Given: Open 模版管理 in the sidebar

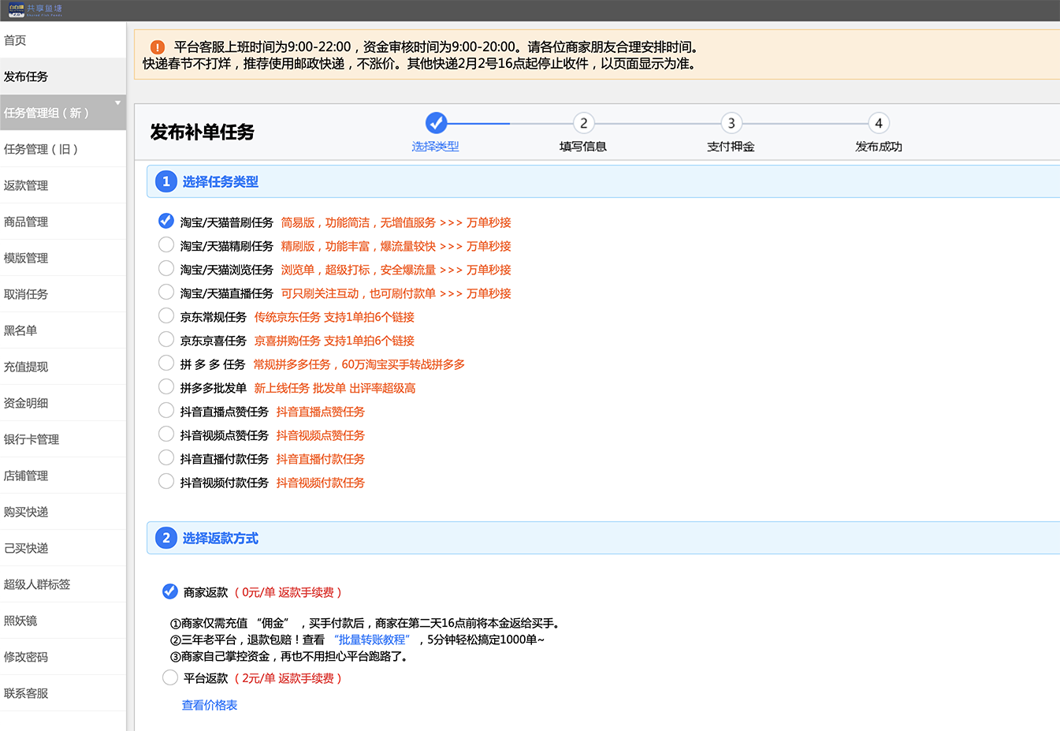Looking at the screenshot, I should pyautogui.click(x=63, y=258).
